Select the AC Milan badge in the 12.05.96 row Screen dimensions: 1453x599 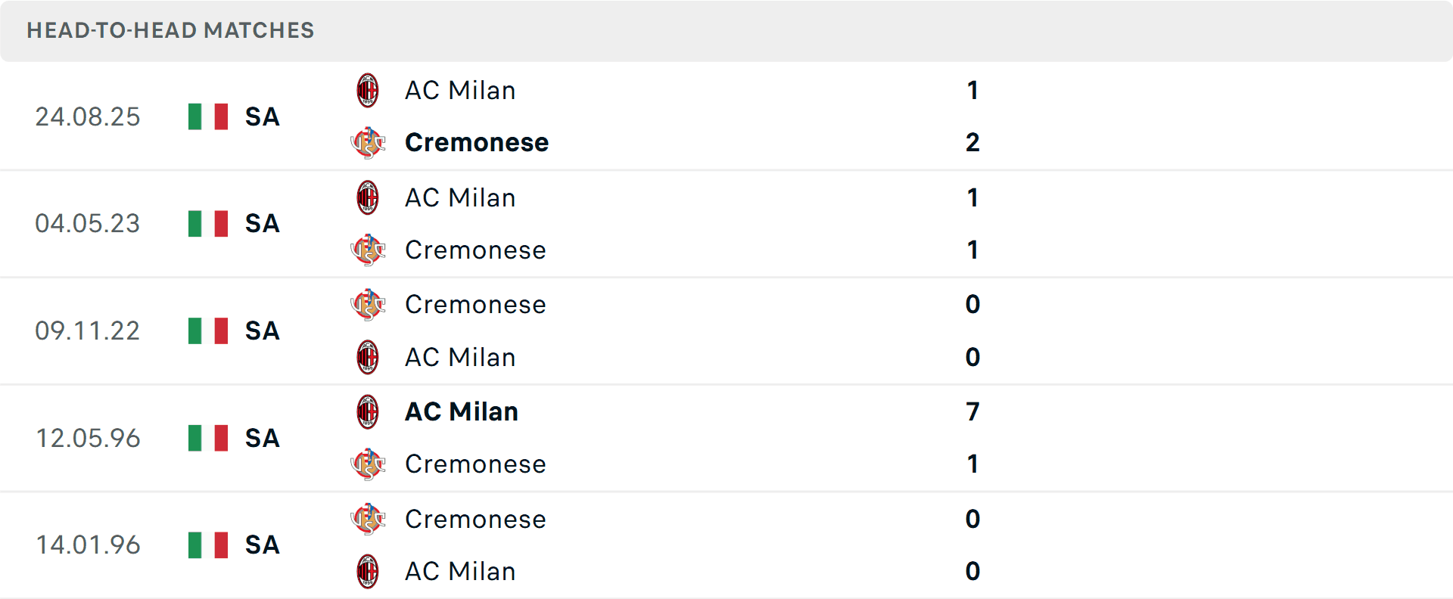pyautogui.click(x=368, y=411)
